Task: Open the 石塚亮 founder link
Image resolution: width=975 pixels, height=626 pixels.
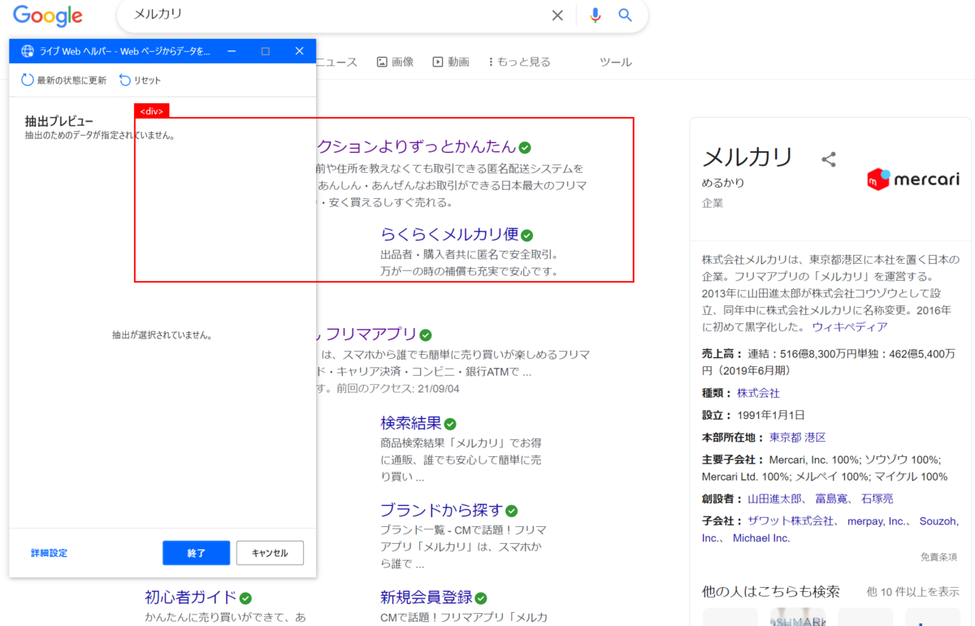Action: coord(877,499)
